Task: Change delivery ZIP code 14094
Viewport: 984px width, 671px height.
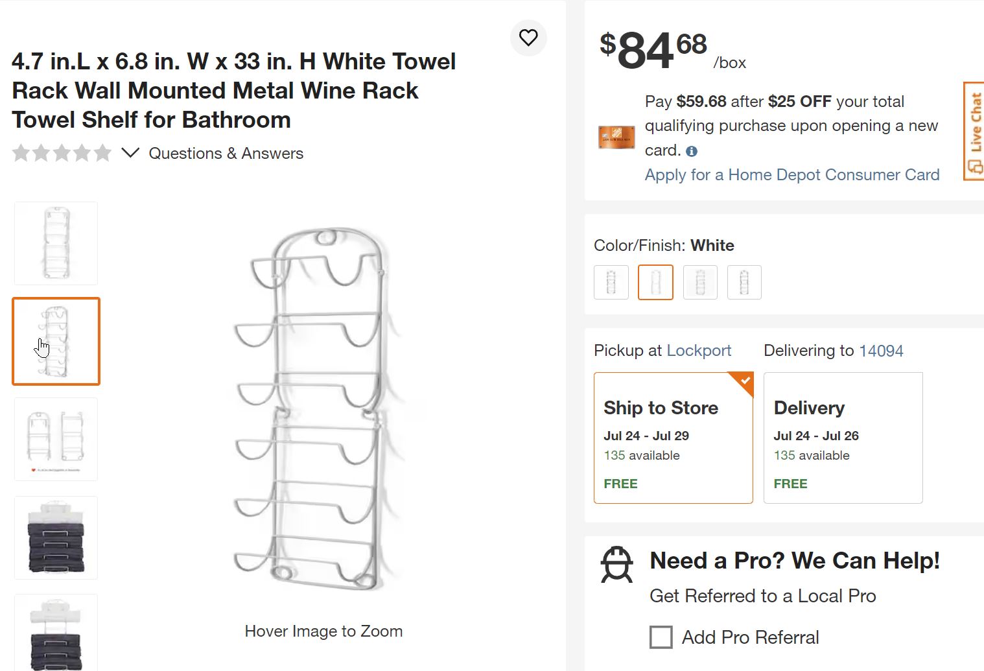Action: click(x=881, y=351)
